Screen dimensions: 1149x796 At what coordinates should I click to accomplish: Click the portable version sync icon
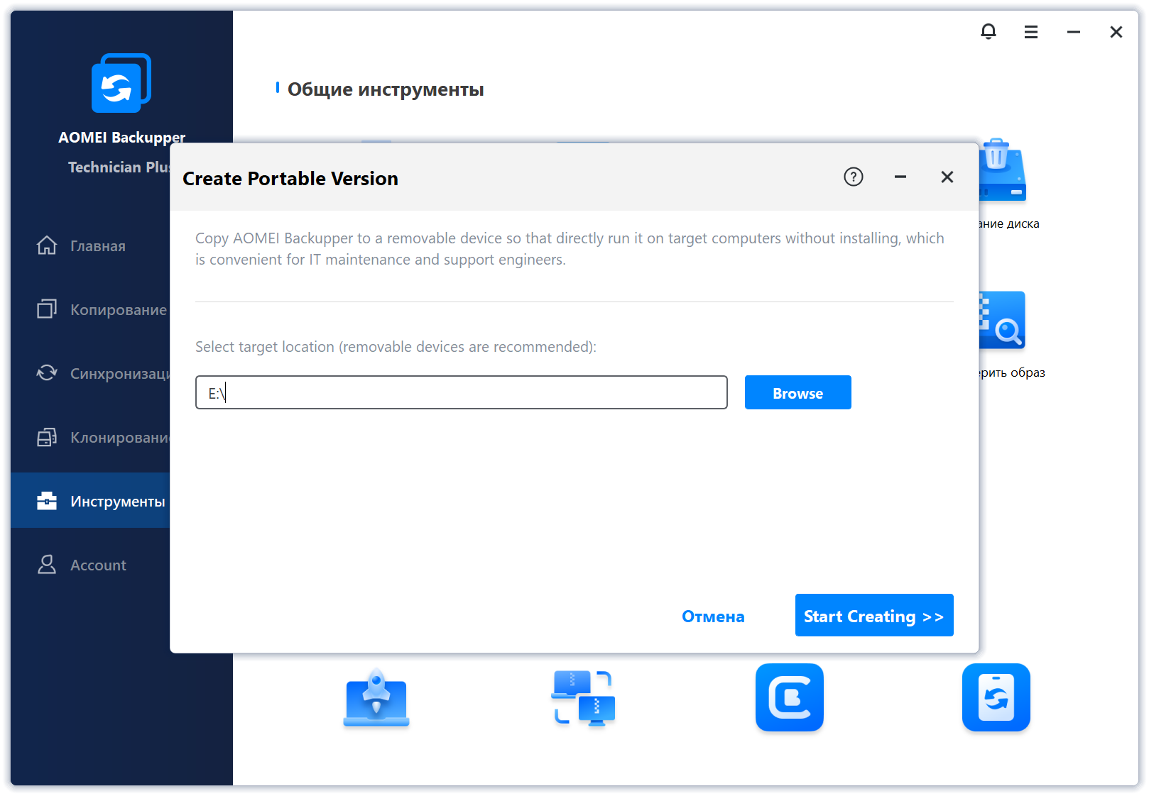(996, 697)
